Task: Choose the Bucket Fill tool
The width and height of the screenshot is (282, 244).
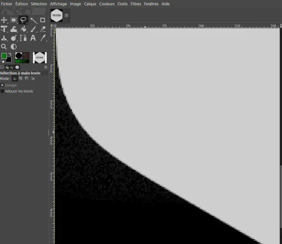Action: click(24, 29)
